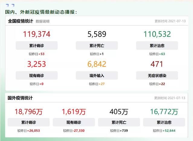Click the green 16,772万 overseas recovered number
The height and width of the screenshot is (141, 193).
pos(164,112)
